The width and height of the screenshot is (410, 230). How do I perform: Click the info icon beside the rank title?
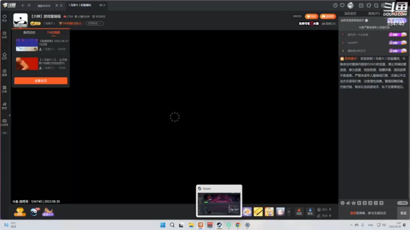(x=366, y=20)
